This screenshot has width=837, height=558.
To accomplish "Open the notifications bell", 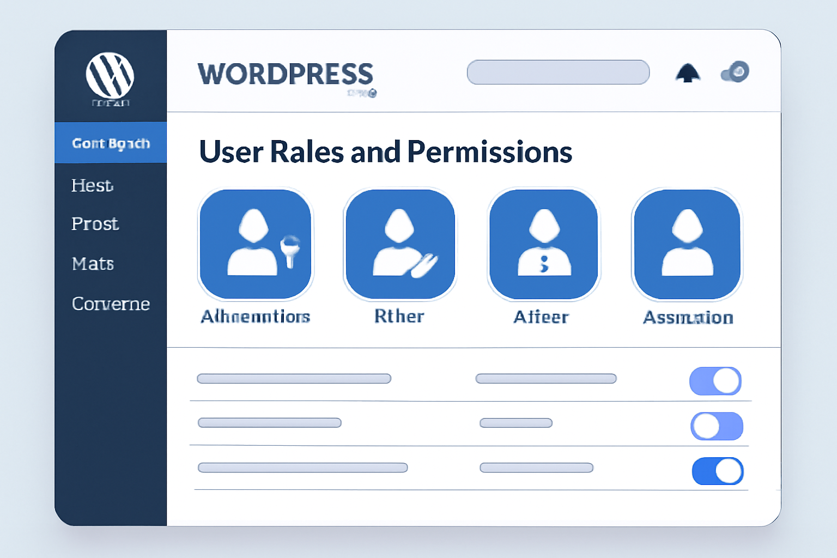I will [x=689, y=72].
